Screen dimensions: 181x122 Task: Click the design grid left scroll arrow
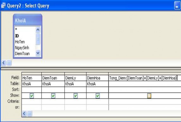(24, 114)
